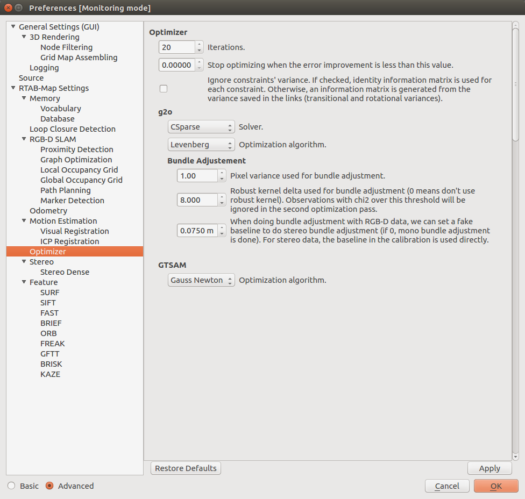The image size is (525, 499).
Task: Select Node Filtering in the tree
Action: click(66, 47)
